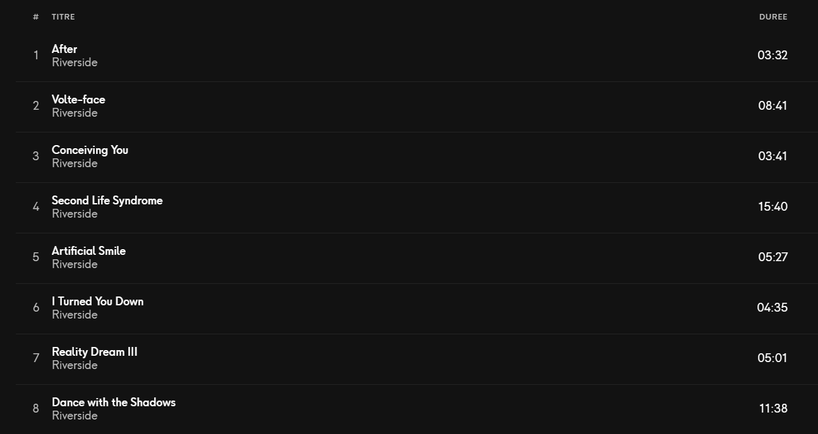This screenshot has height=434, width=818.
Task: Click the Second Life Syndrome title
Action: [107, 200]
